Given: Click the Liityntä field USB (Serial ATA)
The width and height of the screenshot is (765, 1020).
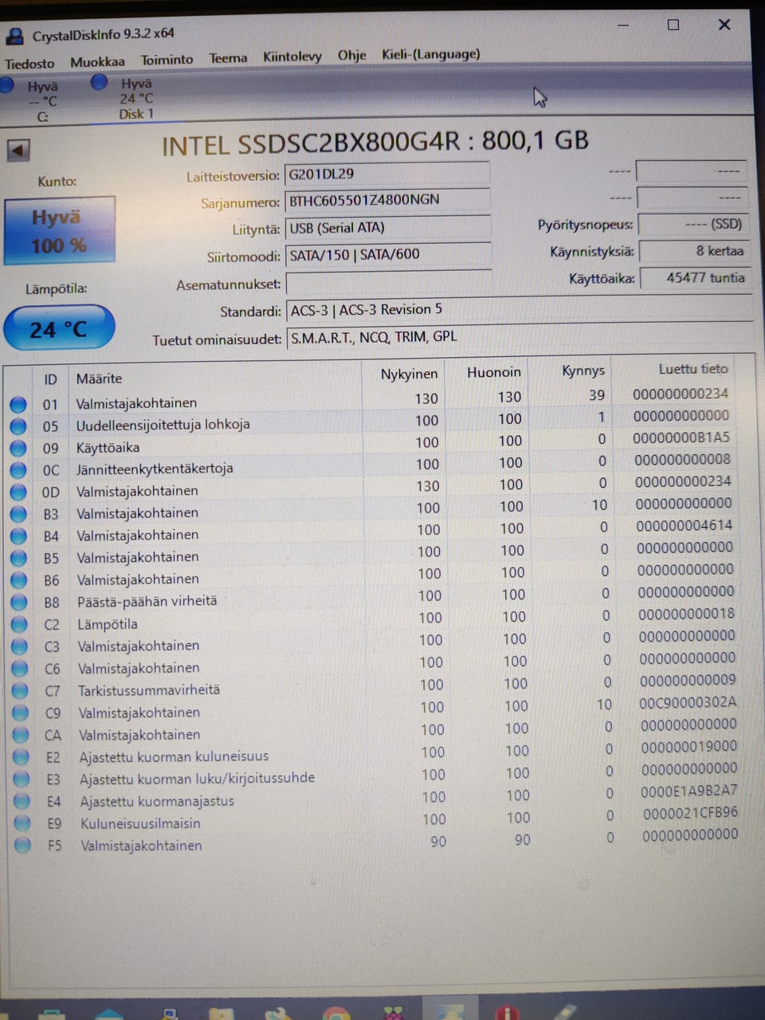Looking at the screenshot, I should 387,228.
